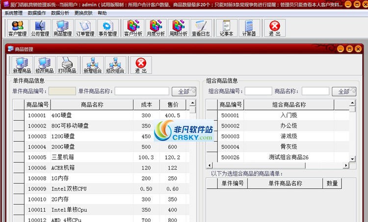
Task: Click the 单件编号 column header
Action: pyautogui.click(x=233, y=183)
